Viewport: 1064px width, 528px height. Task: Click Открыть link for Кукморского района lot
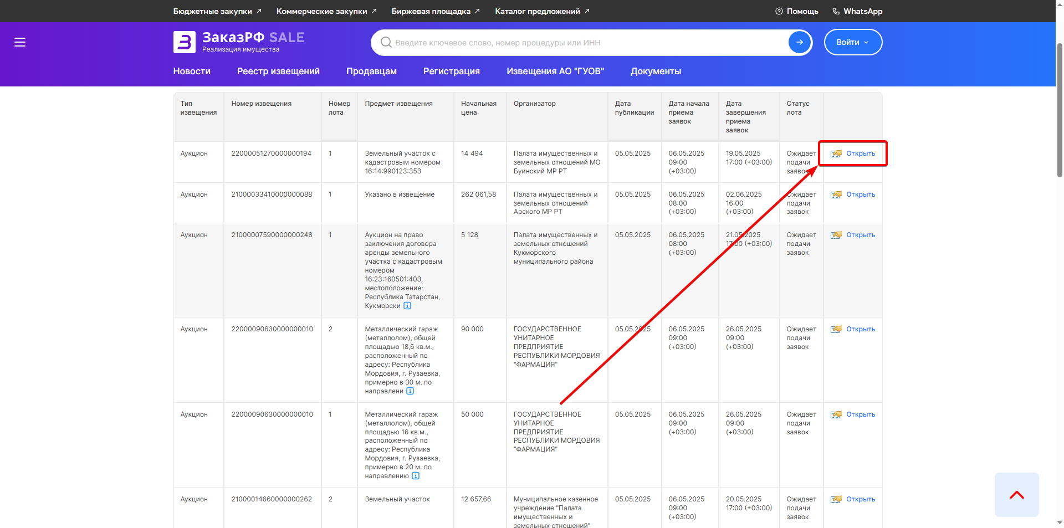click(861, 235)
